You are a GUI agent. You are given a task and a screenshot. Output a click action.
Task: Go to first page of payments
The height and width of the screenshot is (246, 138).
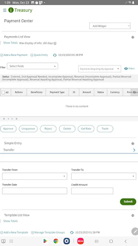[4, 119]
